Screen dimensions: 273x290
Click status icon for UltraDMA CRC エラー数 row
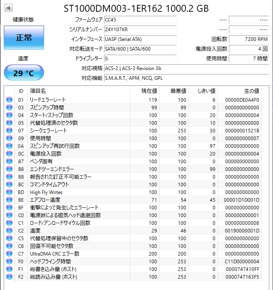pyautogui.click(x=9, y=254)
